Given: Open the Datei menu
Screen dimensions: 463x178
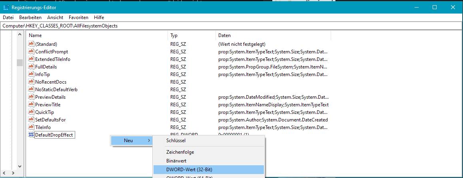Looking at the screenshot, I should tap(8, 18).
